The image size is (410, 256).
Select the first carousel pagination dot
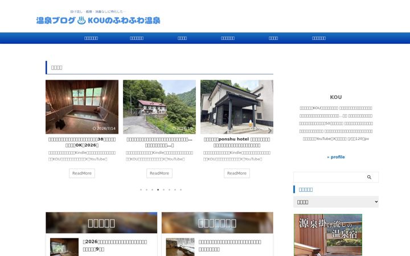(x=141, y=189)
